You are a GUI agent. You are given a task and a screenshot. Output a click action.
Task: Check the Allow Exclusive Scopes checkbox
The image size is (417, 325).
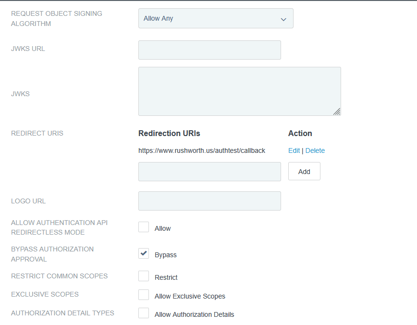(144, 295)
